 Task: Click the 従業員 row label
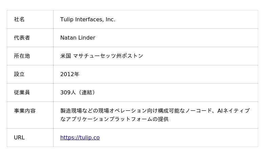[x=22, y=93]
